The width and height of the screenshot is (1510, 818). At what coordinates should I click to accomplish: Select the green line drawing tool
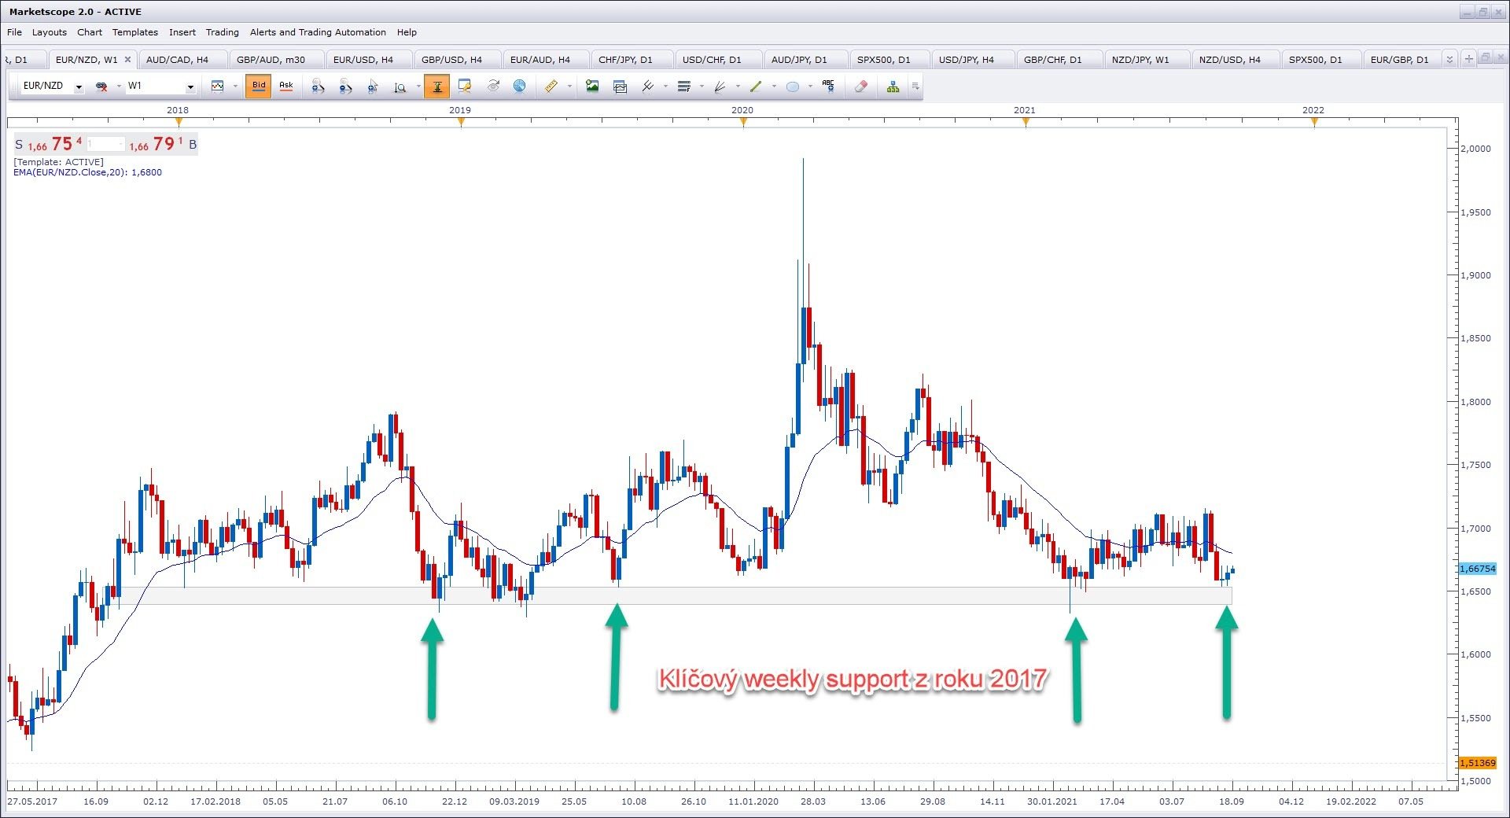756,87
